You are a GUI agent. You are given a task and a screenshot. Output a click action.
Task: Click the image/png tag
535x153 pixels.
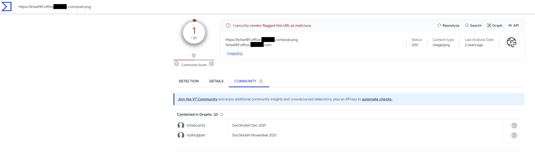tap(235, 54)
